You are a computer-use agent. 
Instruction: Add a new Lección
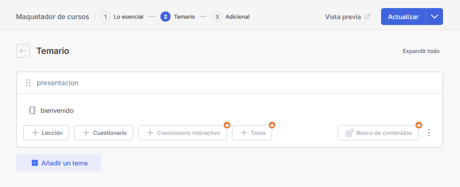pyautogui.click(x=46, y=133)
